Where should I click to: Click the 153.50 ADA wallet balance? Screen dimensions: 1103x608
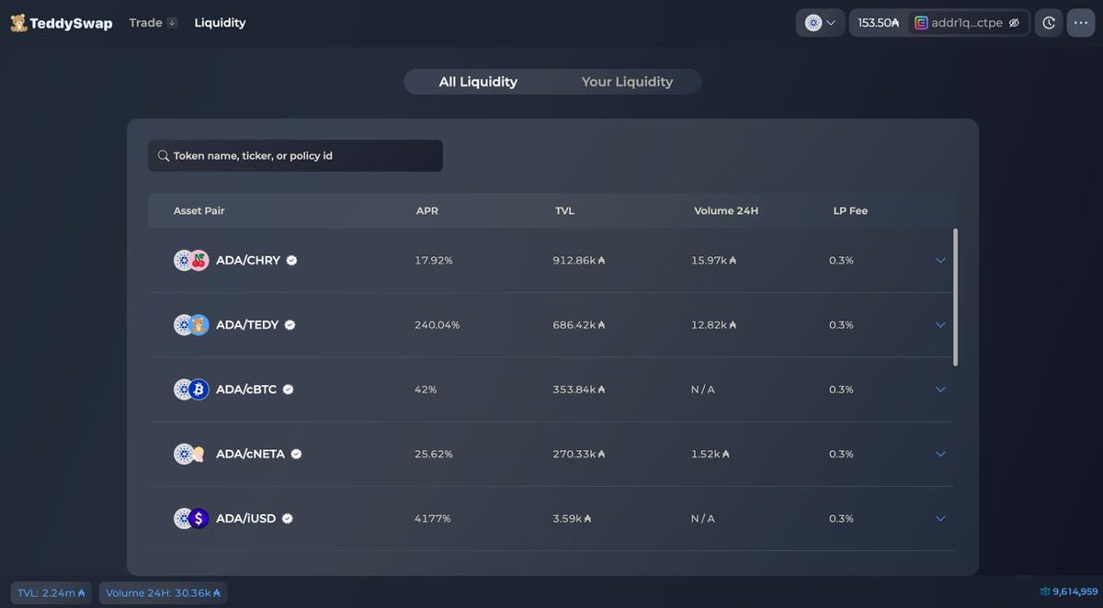point(878,23)
